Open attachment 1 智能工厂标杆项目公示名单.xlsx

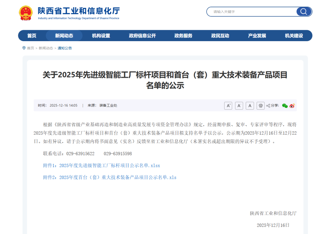pos(101,166)
